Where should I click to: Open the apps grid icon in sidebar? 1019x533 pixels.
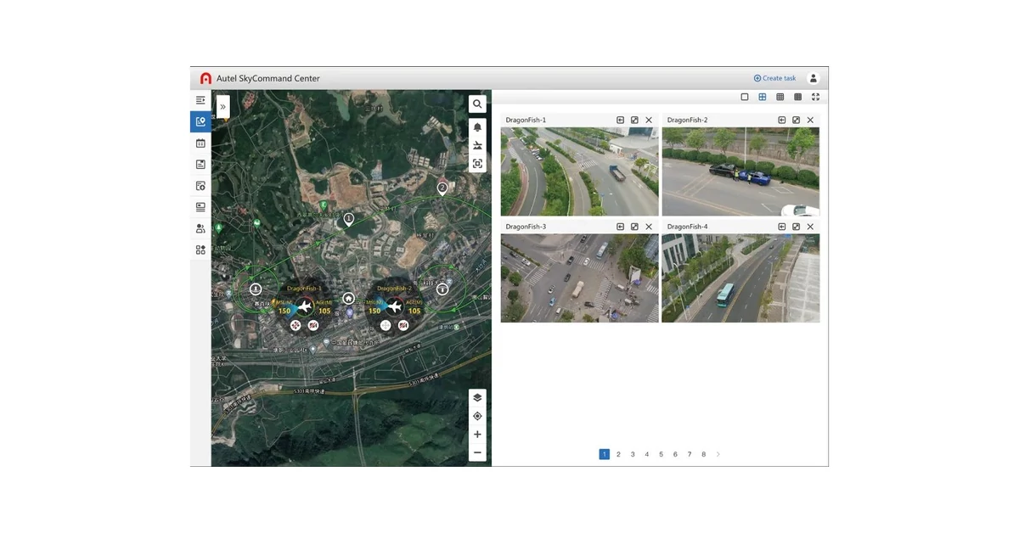pyautogui.click(x=200, y=250)
